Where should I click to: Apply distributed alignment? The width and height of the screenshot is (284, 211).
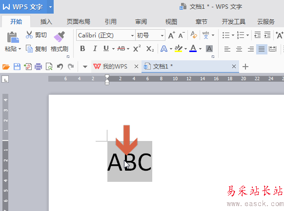pos(273,49)
